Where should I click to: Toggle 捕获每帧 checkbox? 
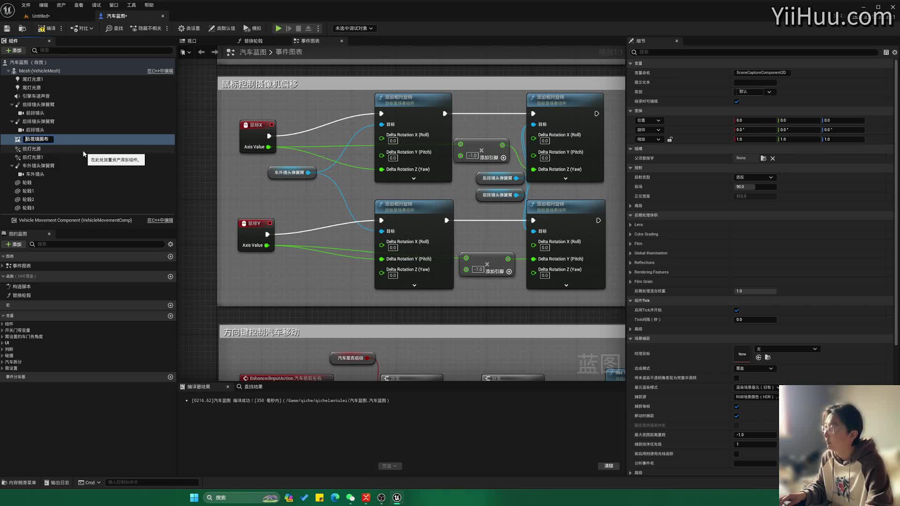pos(736,407)
